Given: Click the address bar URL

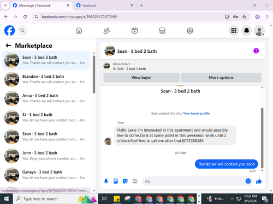Looking at the screenshot, I should (79, 17).
